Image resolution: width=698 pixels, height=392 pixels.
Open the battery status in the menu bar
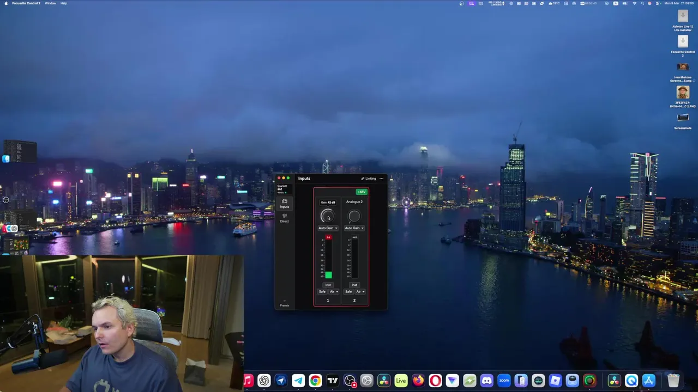click(624, 3)
